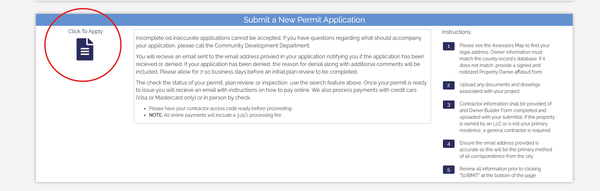The image size is (600, 191).
Task: Click the step 2 numbered badge
Action: pos(448,86)
